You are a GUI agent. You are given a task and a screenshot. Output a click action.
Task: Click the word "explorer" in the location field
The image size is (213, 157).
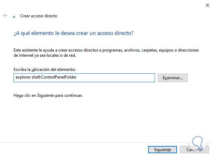coord(23,77)
